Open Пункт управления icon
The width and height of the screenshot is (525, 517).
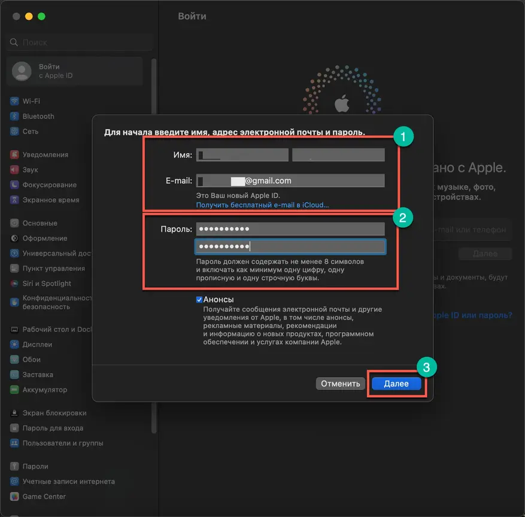point(14,268)
